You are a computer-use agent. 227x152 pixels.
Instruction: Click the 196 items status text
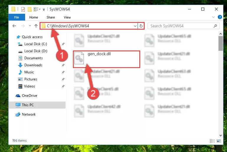tap(19, 141)
